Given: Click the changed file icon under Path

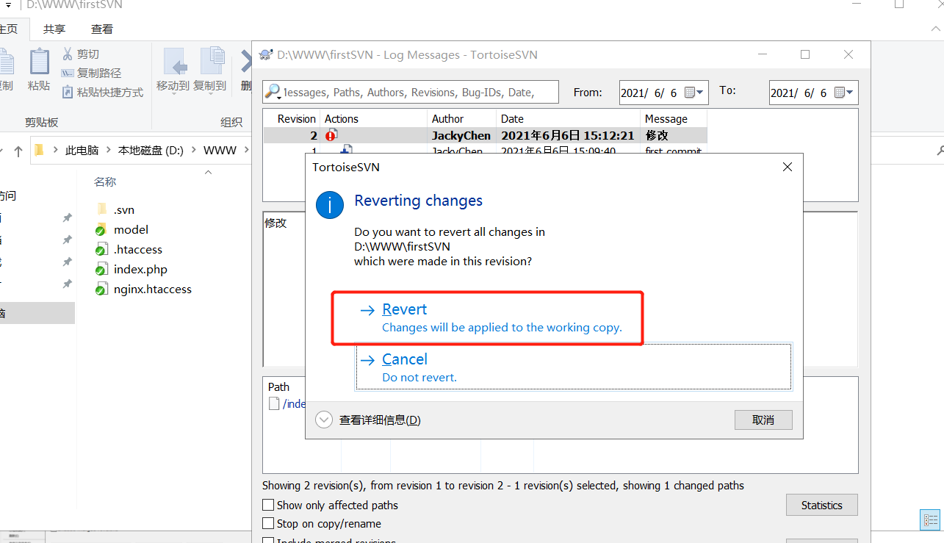Looking at the screenshot, I should tap(274, 403).
